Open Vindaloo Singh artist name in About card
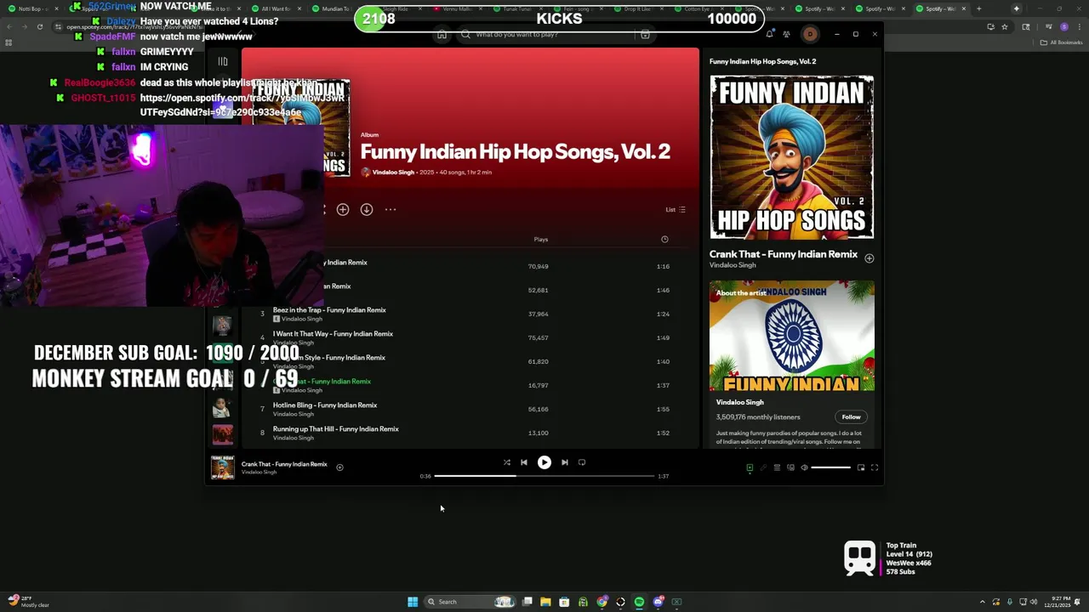 740,402
